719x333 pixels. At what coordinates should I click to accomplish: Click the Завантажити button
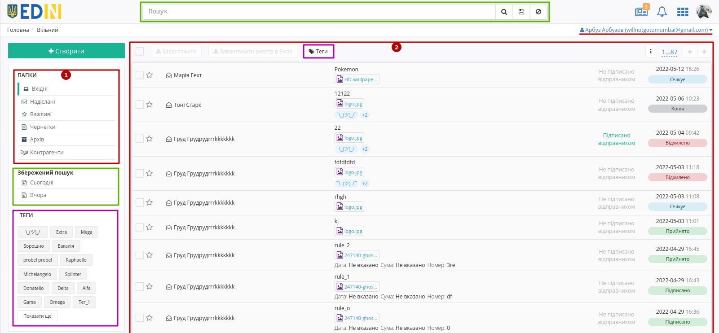coord(176,52)
